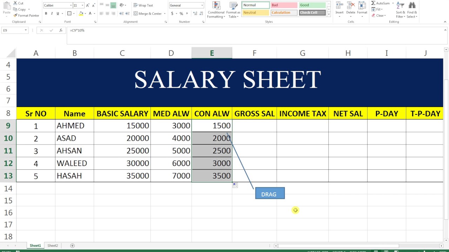Select the Align Right icon
The width and height of the screenshot is (449, 252).
tap(113, 13)
